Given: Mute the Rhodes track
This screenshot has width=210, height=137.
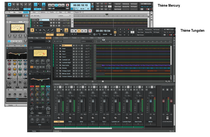Looking at the screenshot, I should pyautogui.click(x=74, y=68).
